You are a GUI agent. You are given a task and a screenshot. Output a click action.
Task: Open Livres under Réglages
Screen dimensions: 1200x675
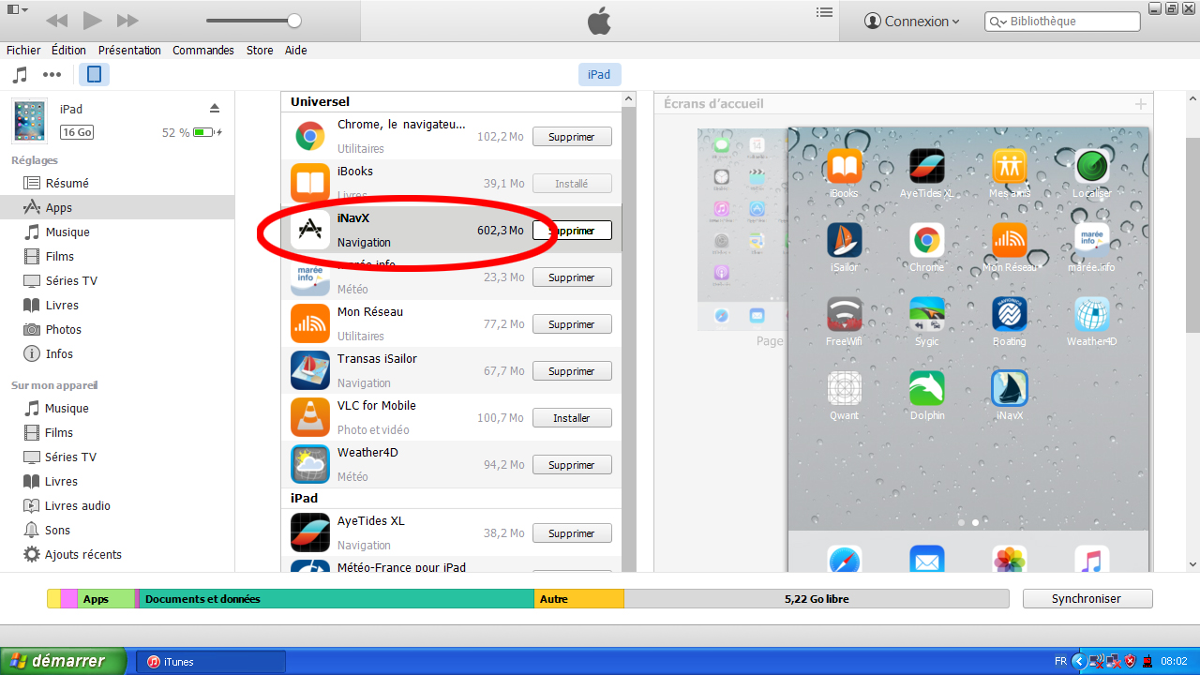(62, 306)
